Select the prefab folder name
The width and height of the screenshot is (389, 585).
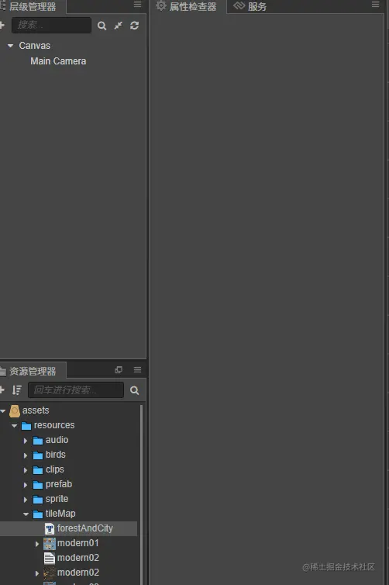point(59,484)
